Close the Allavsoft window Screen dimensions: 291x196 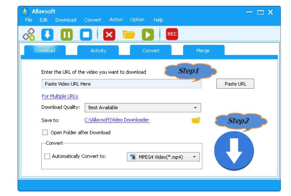[270, 12]
